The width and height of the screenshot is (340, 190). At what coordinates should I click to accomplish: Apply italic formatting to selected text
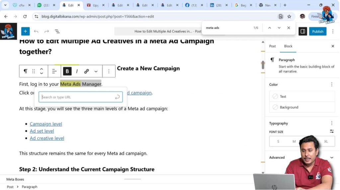[x=77, y=71]
